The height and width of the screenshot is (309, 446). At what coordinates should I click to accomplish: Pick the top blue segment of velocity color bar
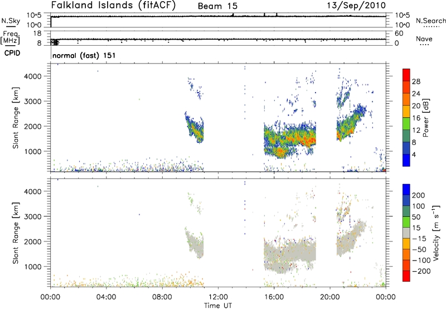coord(406,190)
